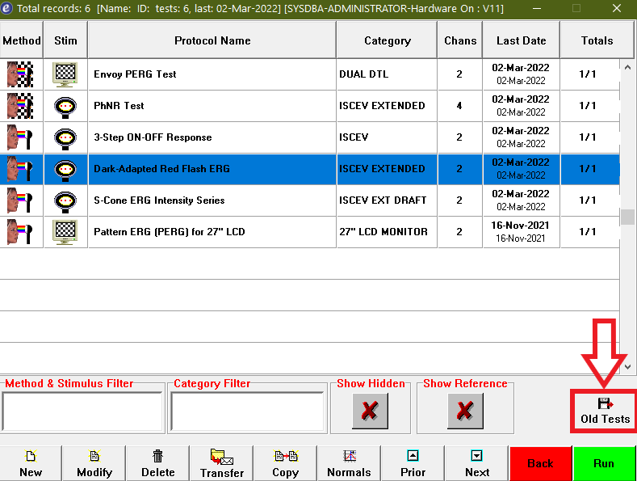Click the Last Date cell of Envoy PERG Test
Viewport: 637px width, 481px height.
tap(521, 74)
